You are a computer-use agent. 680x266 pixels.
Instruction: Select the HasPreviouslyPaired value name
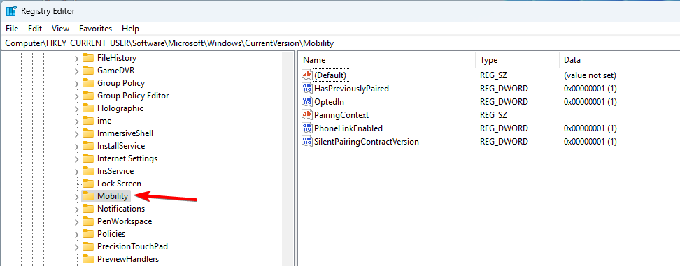351,89
